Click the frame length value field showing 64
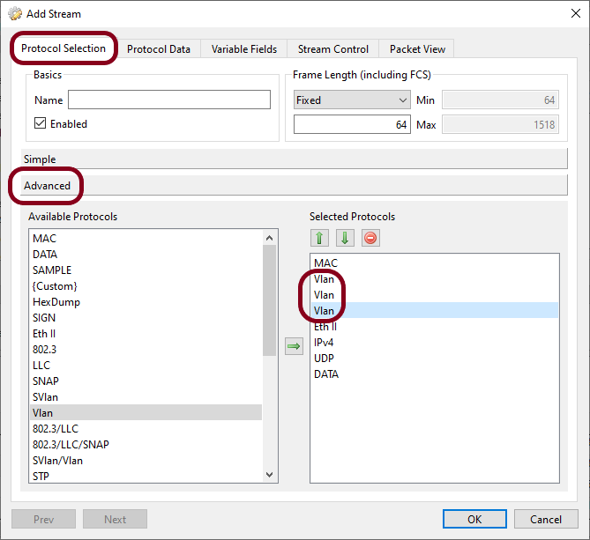 (x=352, y=124)
